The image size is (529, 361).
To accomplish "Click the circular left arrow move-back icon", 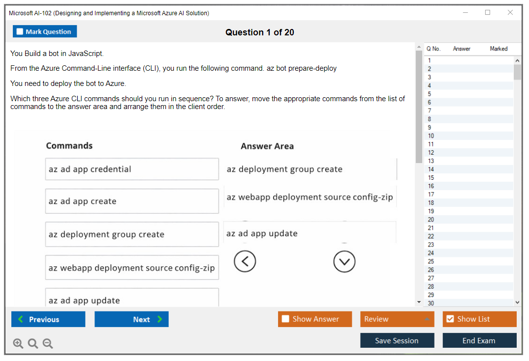I will [245, 261].
